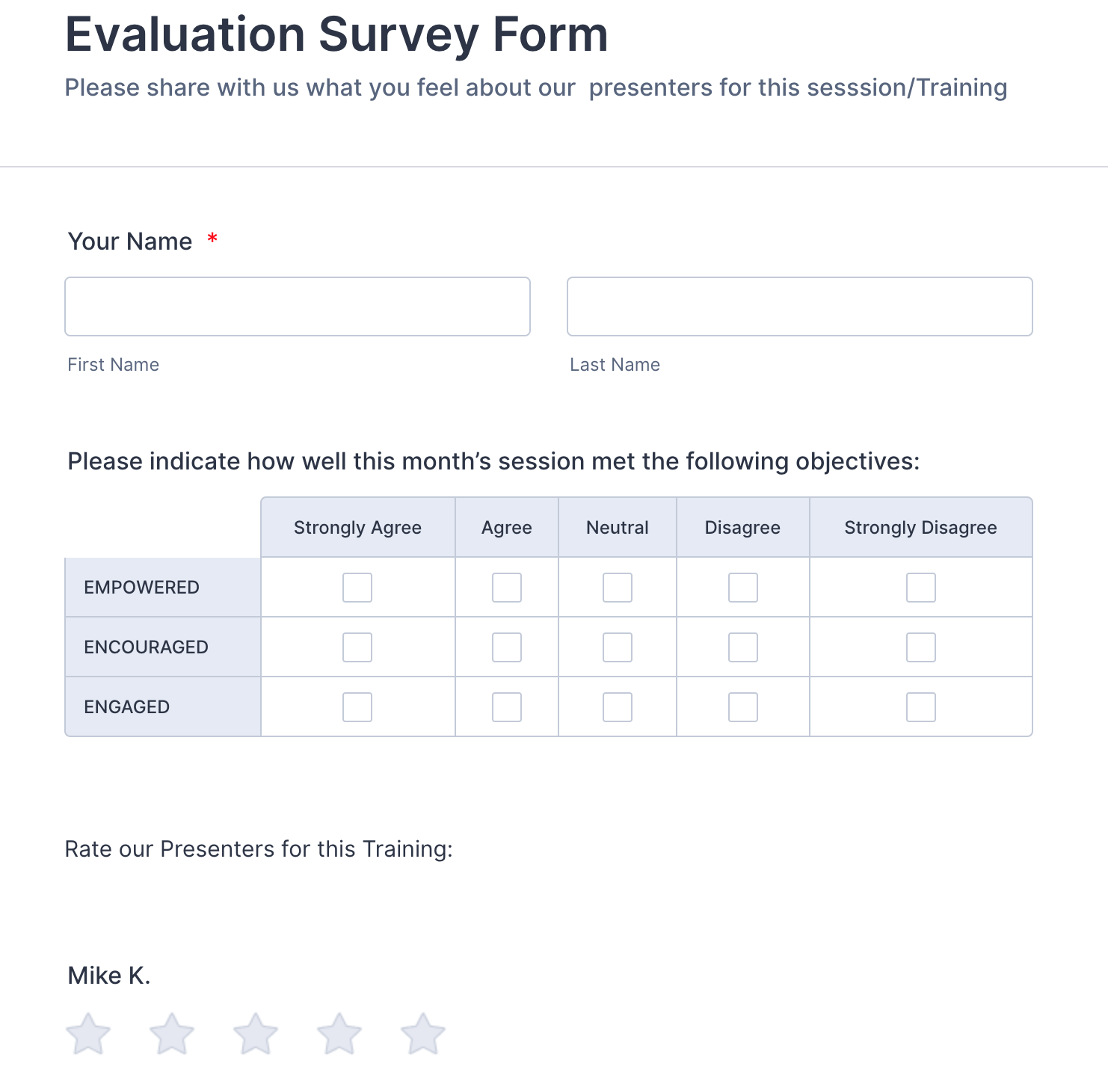Tick Disagree for ENGAGED
Image resolution: width=1108 pixels, height=1078 pixels.
click(743, 707)
